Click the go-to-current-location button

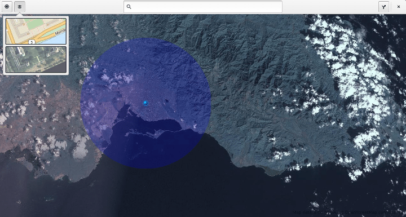pos(7,7)
